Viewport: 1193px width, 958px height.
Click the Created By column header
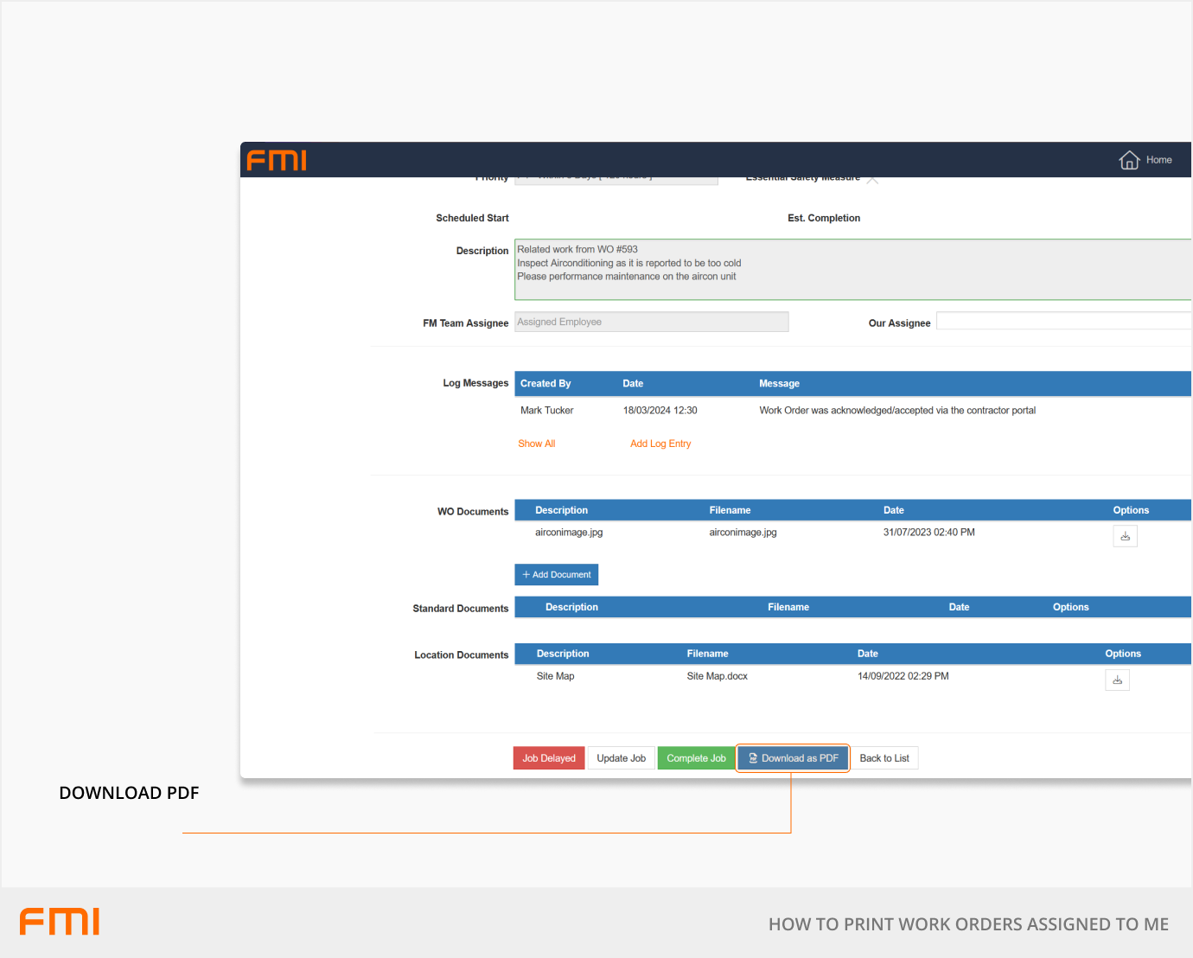pos(545,384)
